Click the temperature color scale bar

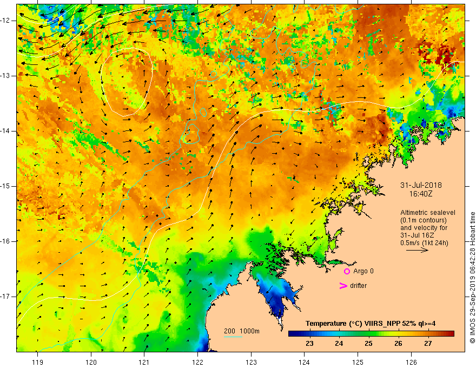point(371,334)
